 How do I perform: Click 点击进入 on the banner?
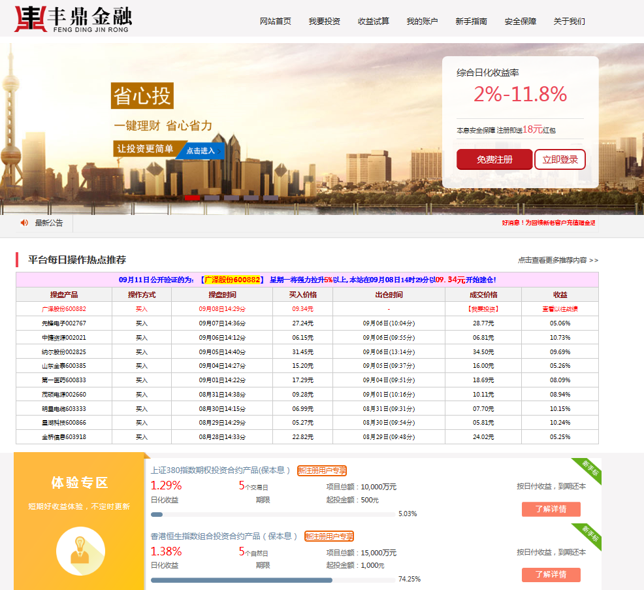tap(201, 151)
